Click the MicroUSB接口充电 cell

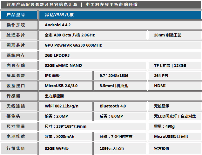point(175,137)
